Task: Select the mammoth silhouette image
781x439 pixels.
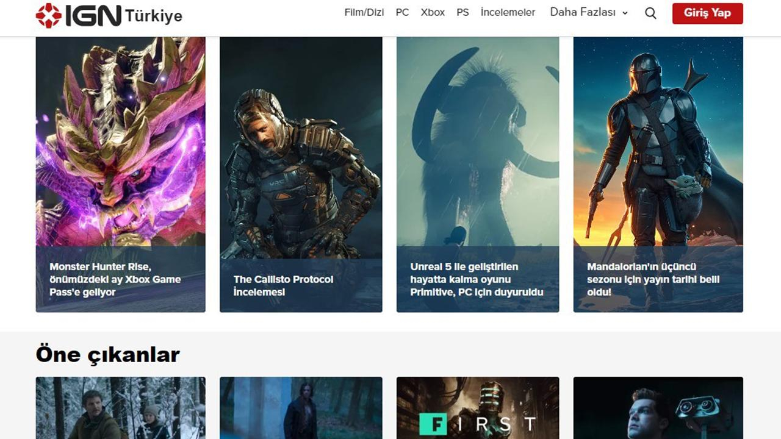Action: click(x=478, y=140)
